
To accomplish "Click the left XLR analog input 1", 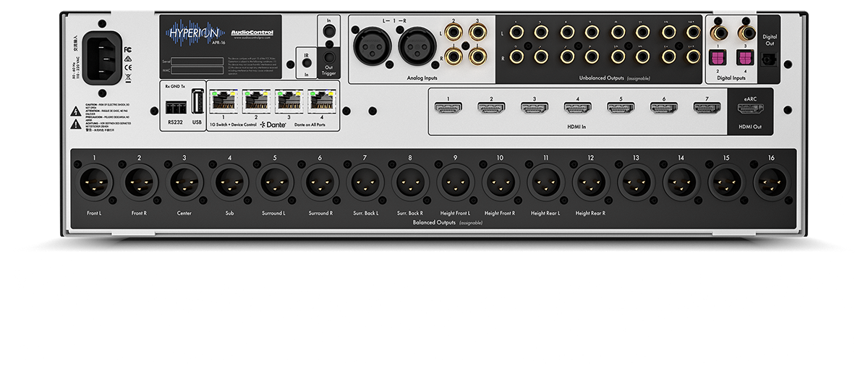I will point(367,46).
